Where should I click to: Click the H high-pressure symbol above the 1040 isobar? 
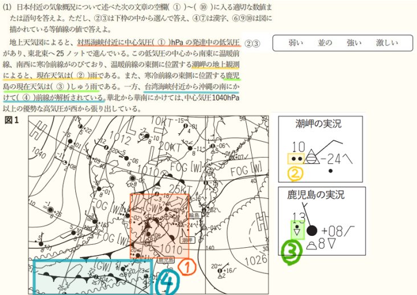click(39, 129)
